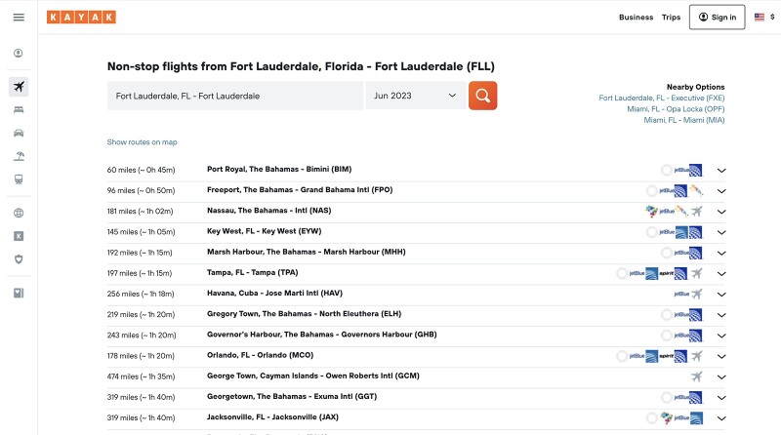781x435 pixels.
Task: Click the orange search magnifier button
Action: click(482, 96)
